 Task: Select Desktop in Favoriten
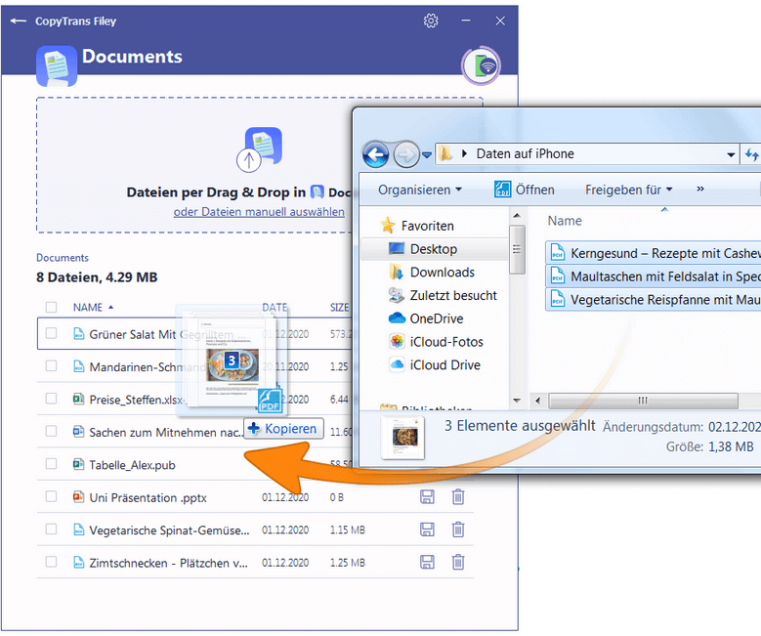(x=434, y=249)
